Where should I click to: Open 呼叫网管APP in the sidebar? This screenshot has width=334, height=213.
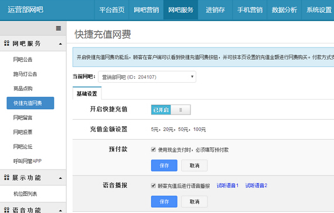[x=28, y=161]
